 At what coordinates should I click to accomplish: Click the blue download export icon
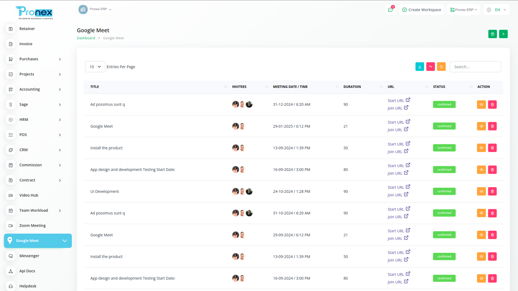[x=420, y=67]
